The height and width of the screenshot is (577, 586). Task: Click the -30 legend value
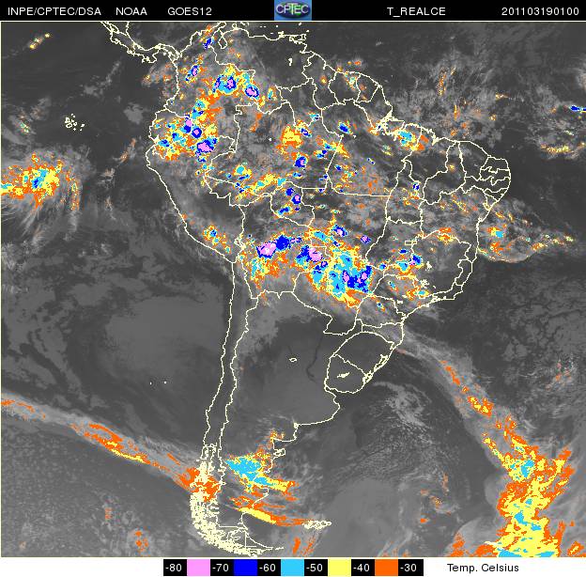click(x=409, y=568)
